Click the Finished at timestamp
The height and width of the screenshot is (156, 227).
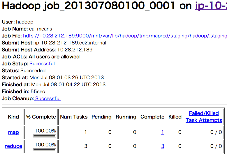pyautogui.click(x=68, y=85)
